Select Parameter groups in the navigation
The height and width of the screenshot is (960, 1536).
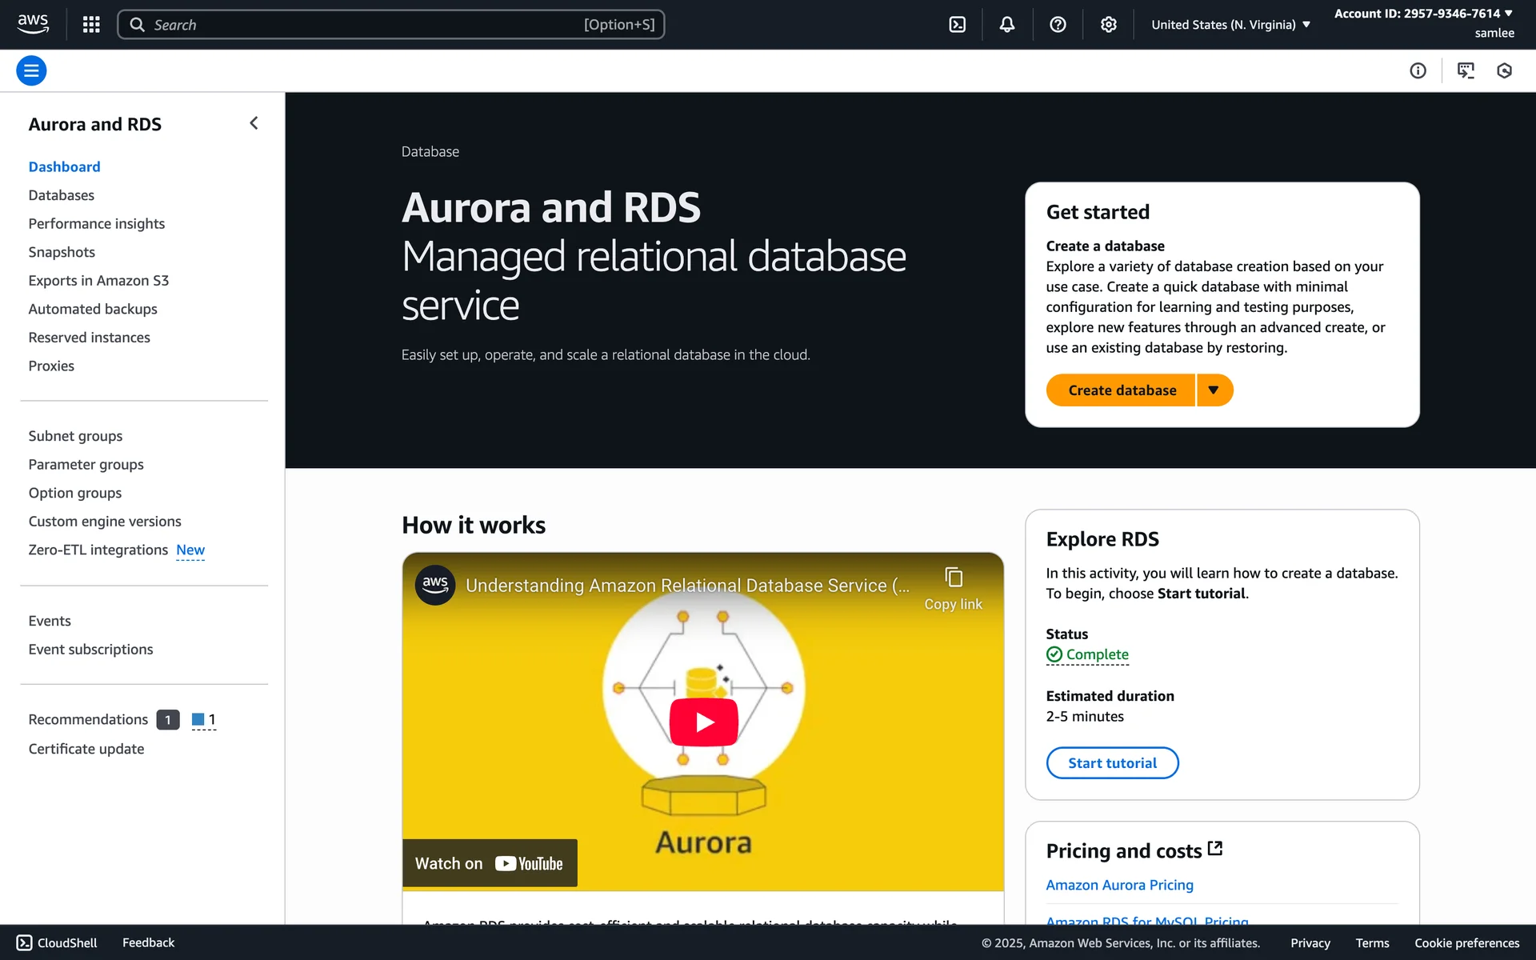click(86, 465)
